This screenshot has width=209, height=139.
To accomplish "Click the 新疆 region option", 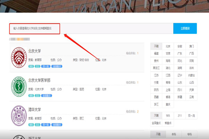I will 180,97.
